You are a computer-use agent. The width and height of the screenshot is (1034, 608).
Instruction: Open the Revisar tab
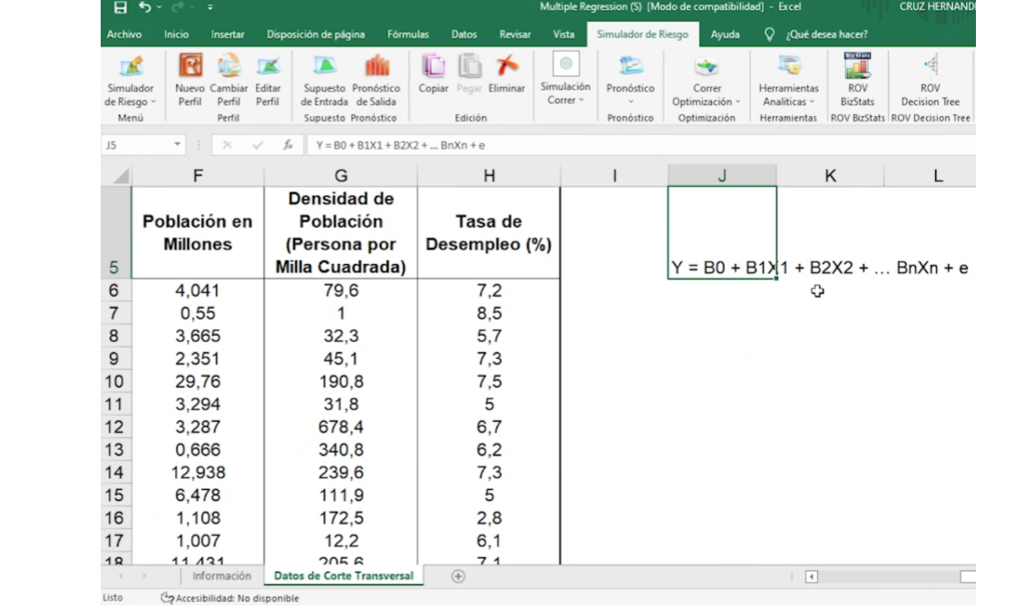514,34
